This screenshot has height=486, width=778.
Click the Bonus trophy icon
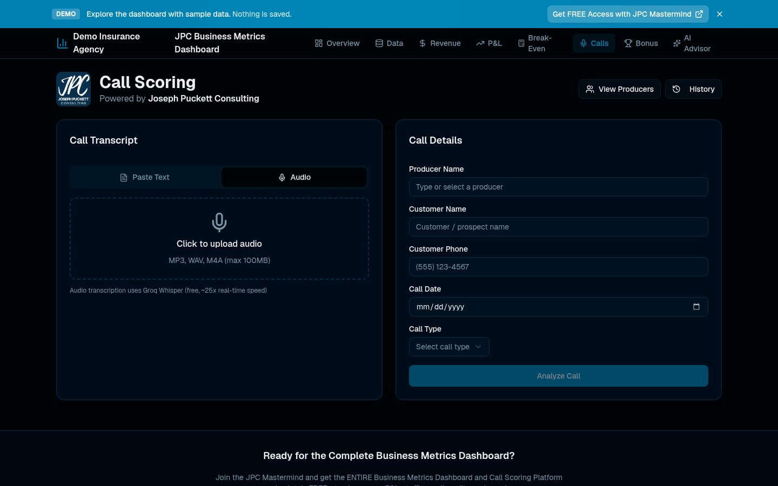pyautogui.click(x=628, y=43)
